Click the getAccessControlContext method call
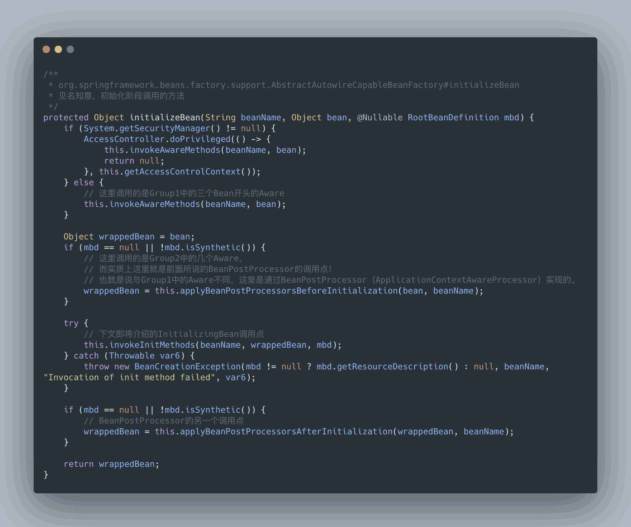Viewport: 631px width, 527px height. [182, 172]
